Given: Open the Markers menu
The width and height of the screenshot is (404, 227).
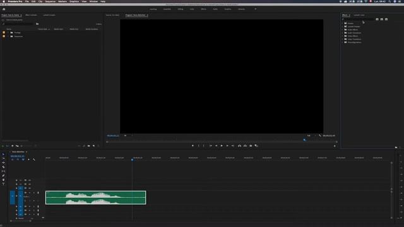Looking at the screenshot, I should point(62,1).
